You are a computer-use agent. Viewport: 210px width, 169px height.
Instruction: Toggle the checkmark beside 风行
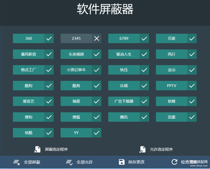192,54
